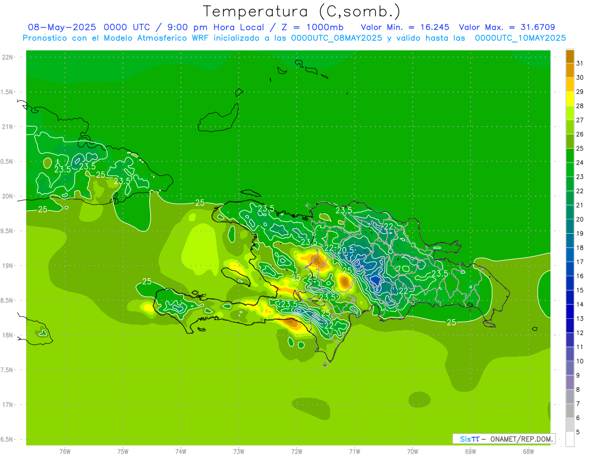This screenshot has width=593, height=458.
Task: Click the '73W' longitude axis label
Action: pos(239,452)
